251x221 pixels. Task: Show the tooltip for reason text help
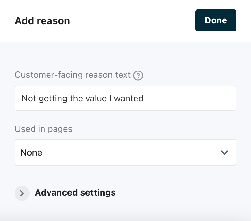coord(138,76)
